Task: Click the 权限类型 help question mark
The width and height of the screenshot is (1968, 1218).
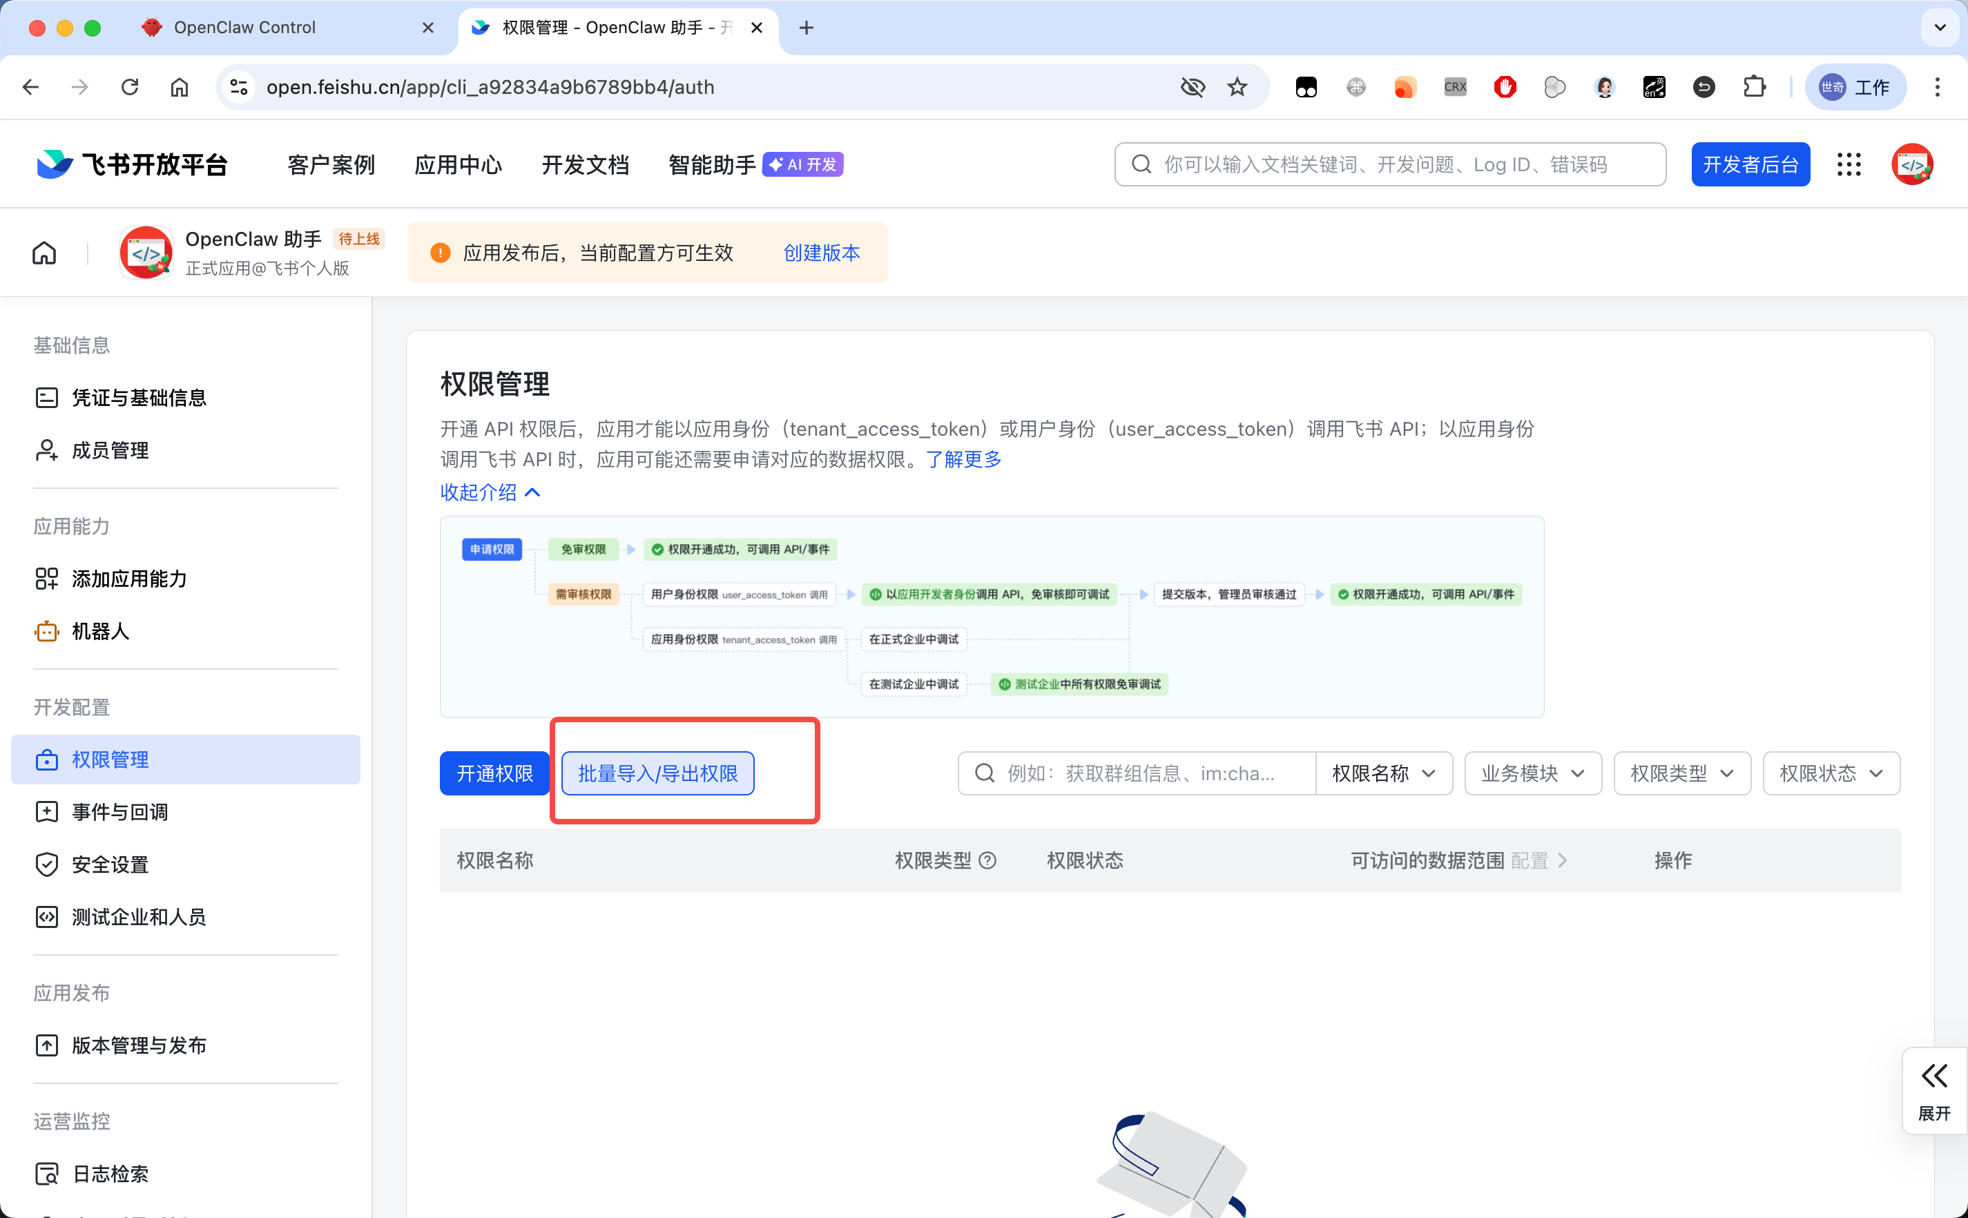Action: point(987,860)
